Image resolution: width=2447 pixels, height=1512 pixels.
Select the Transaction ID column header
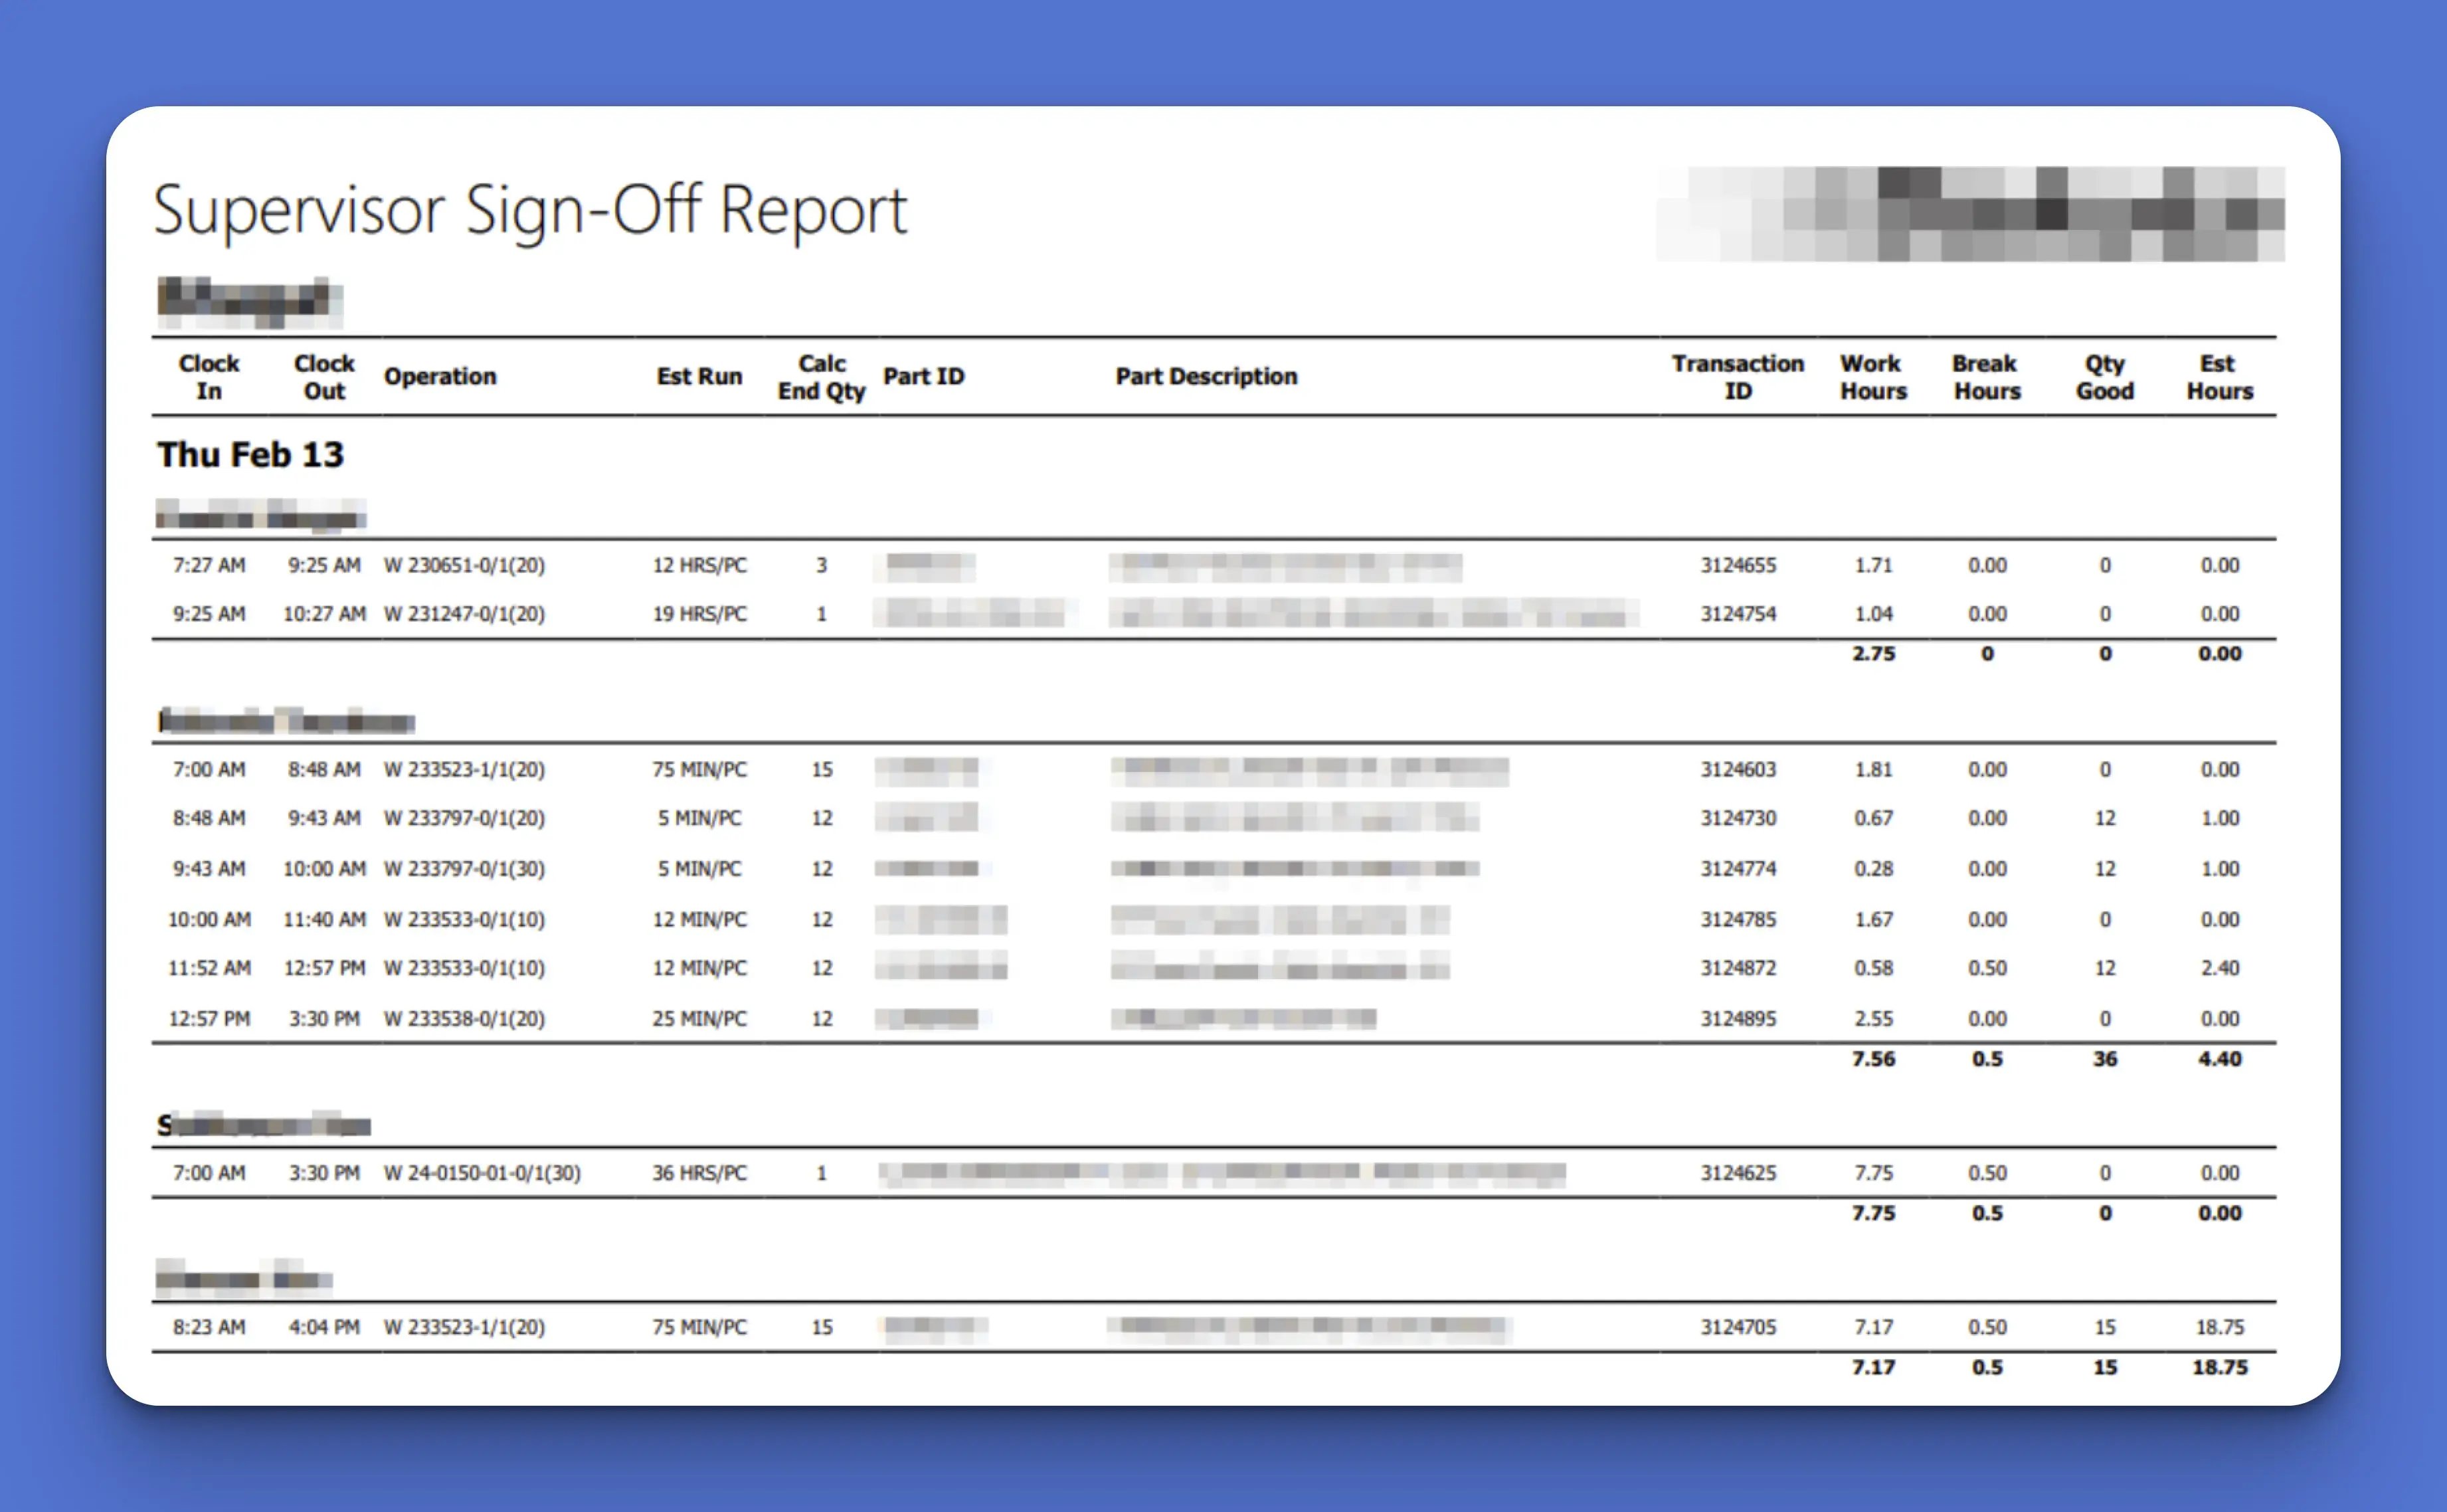coord(1738,377)
